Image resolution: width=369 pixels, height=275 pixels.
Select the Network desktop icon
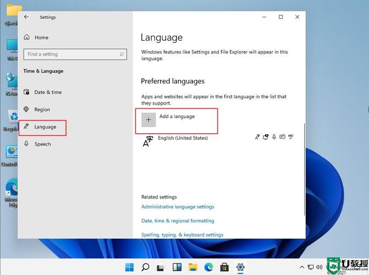12,84
